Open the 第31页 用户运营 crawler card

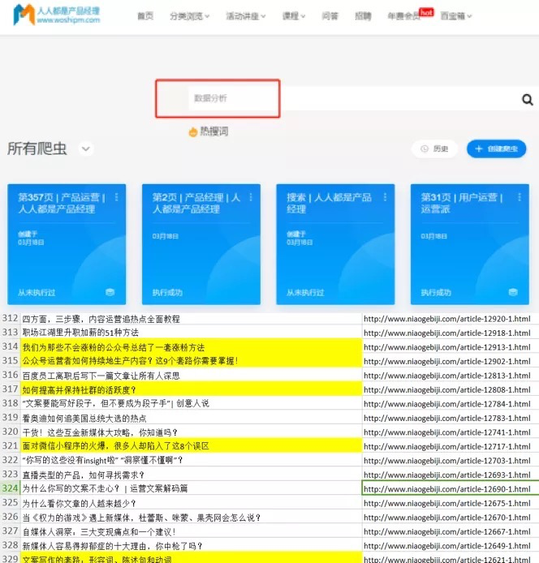[470, 244]
